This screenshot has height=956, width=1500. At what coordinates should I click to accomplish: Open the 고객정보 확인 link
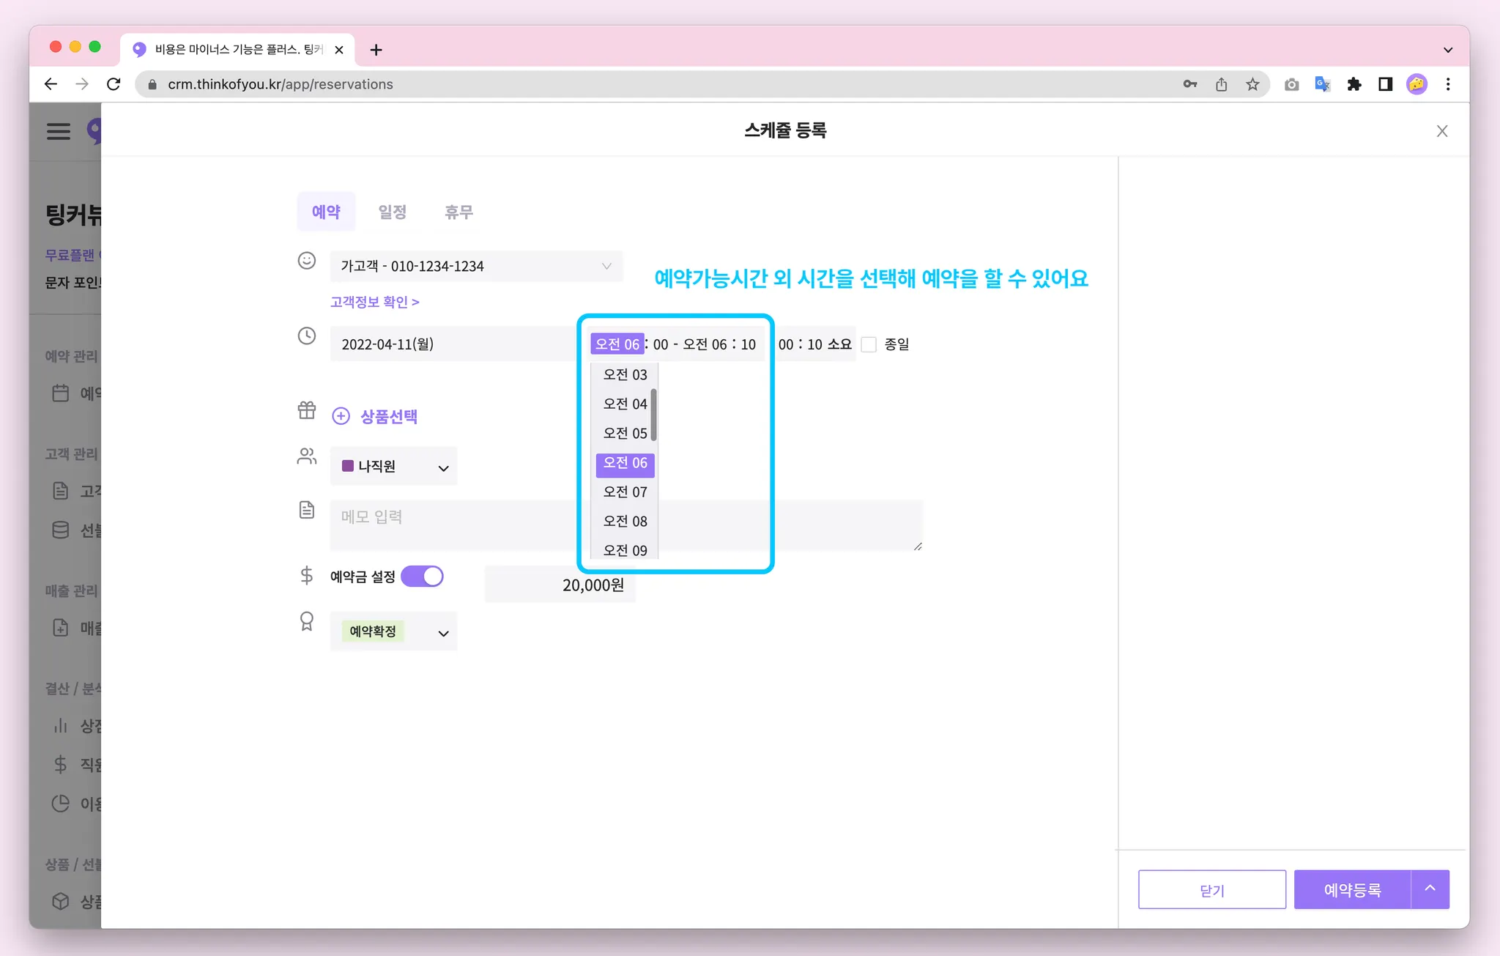(x=374, y=302)
